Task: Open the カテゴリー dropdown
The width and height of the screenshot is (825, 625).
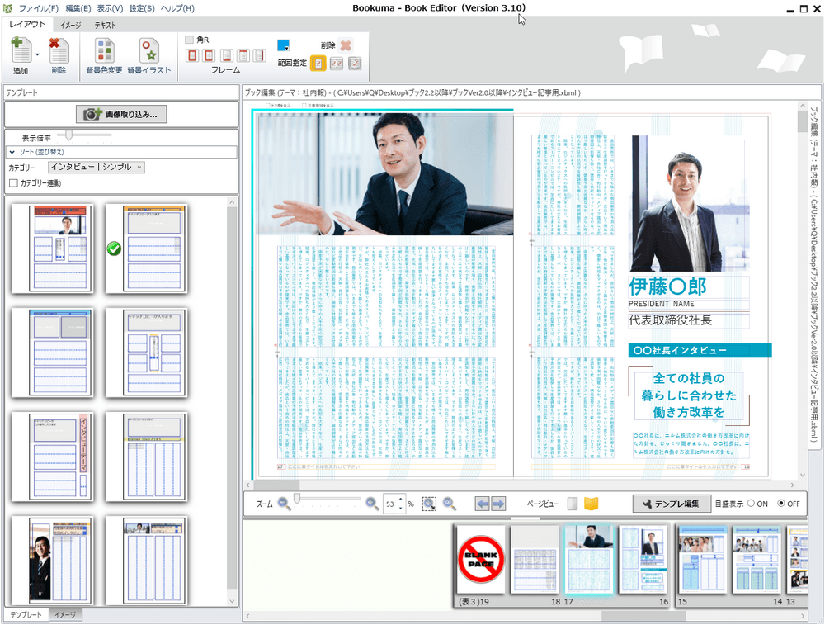Action: click(x=96, y=167)
